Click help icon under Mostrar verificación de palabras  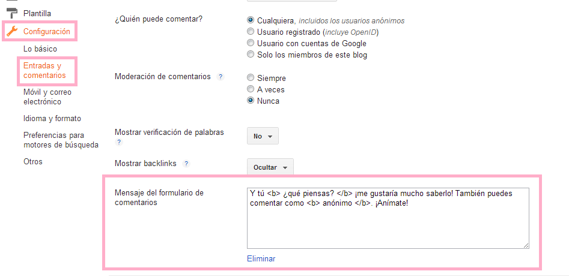118,143
